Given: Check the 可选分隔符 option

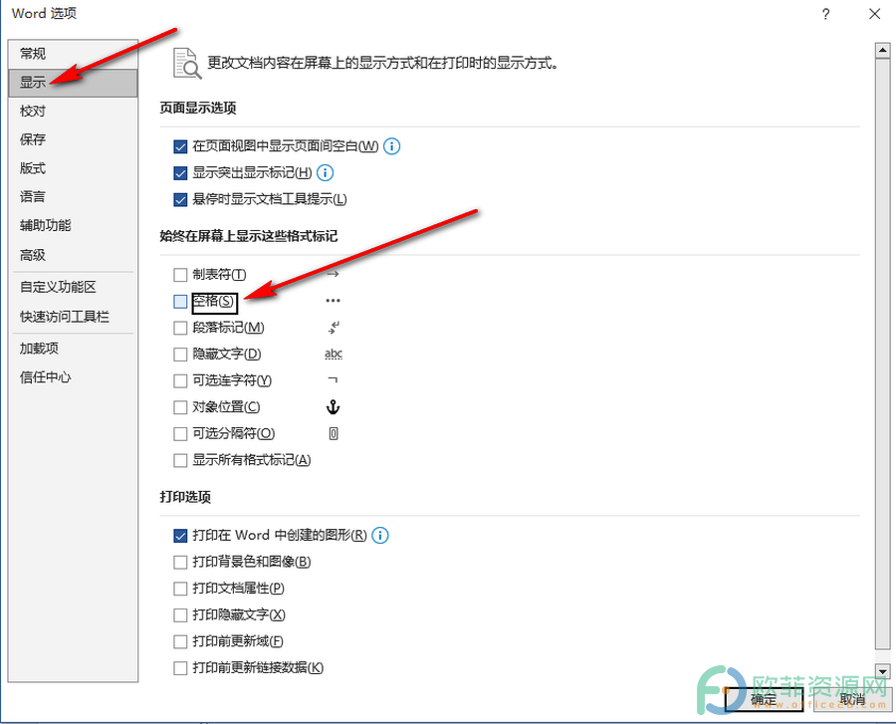Looking at the screenshot, I should coord(180,434).
